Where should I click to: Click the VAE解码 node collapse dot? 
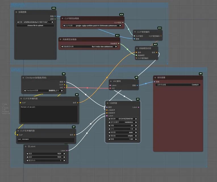coord(111,81)
